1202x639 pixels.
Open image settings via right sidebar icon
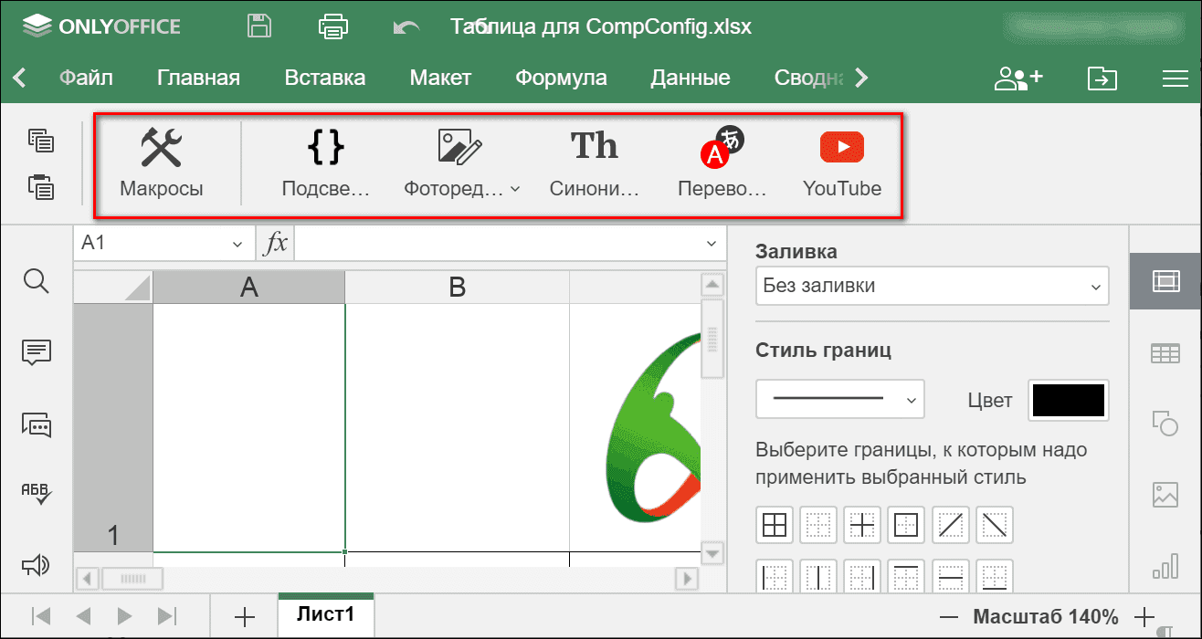point(1165,495)
